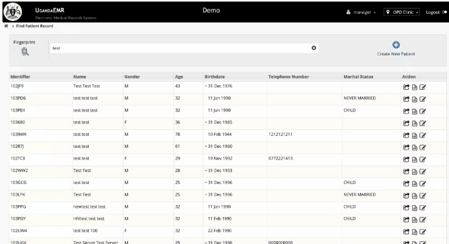Click edit pencil icon for patient 102JF9
This screenshot has width=449, height=244.
(423, 87)
